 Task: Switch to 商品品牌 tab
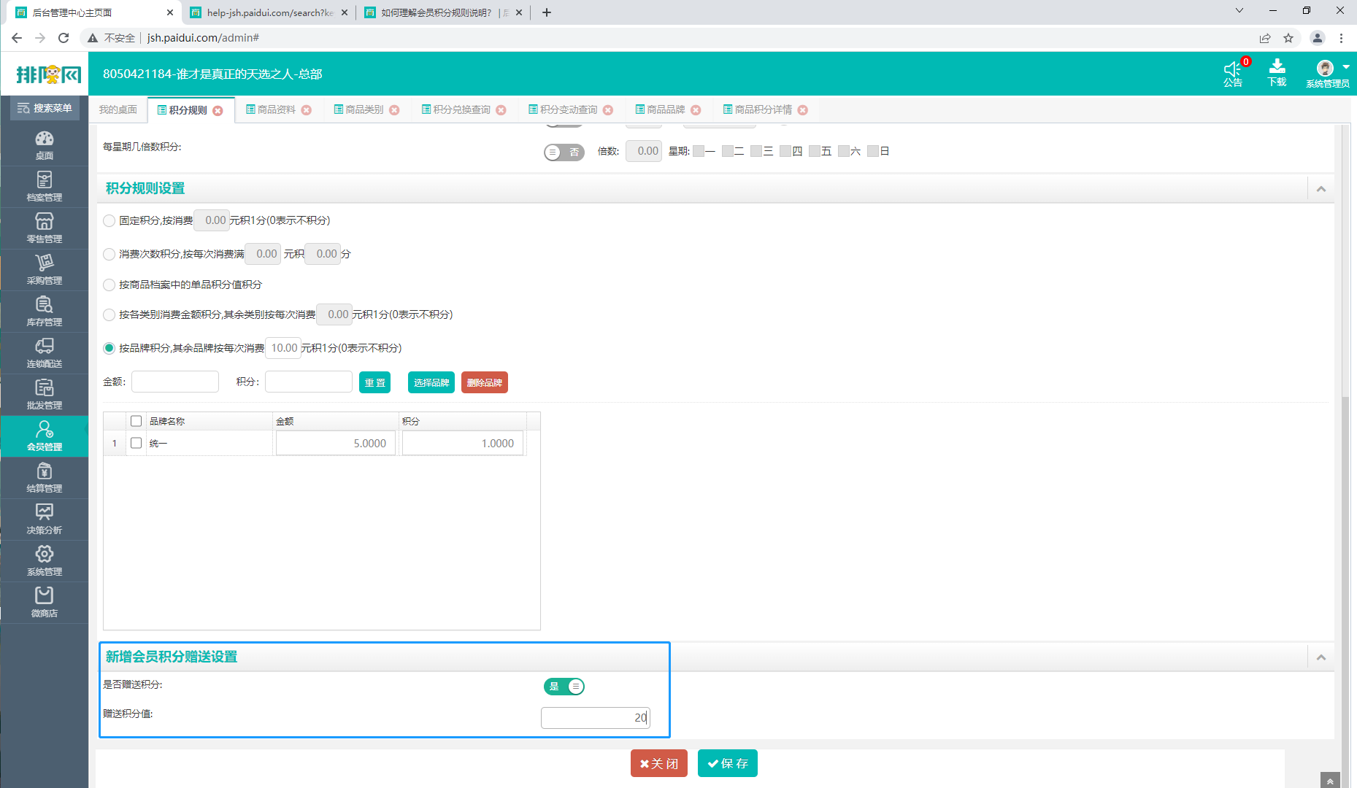point(660,109)
